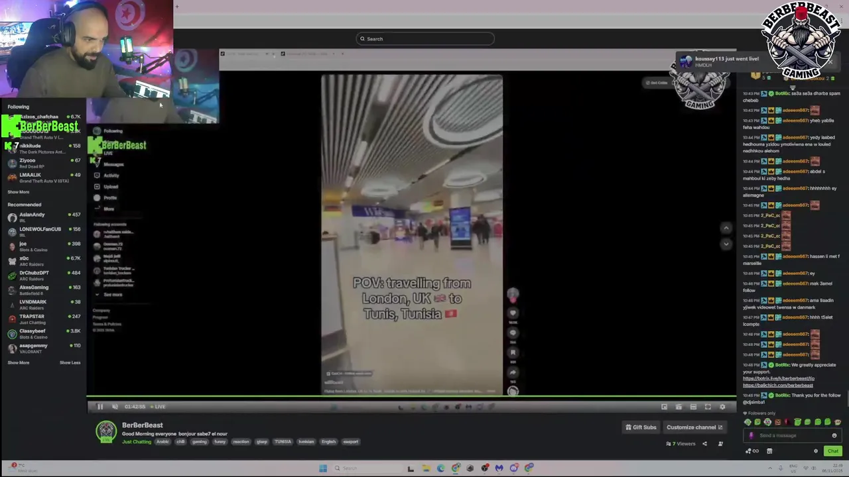Open Classybeef recommended channel

(x=44, y=334)
